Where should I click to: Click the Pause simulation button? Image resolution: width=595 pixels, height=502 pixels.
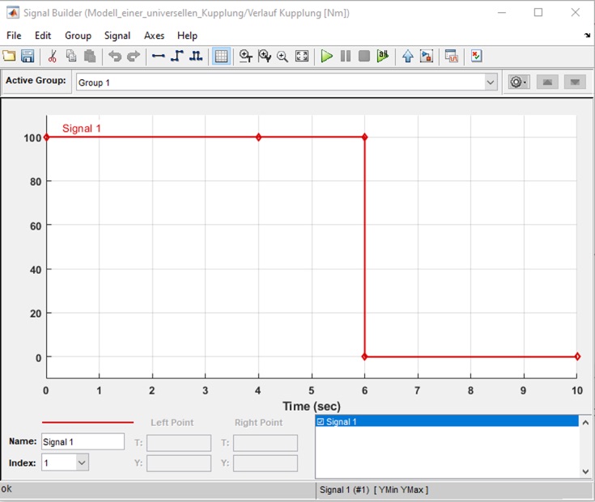point(346,57)
